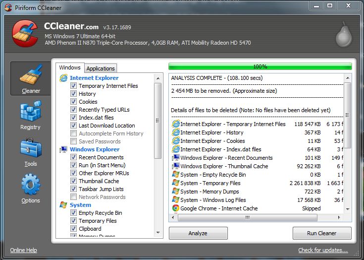Open the Online Help link
This screenshot has height=260, width=364.
(23, 250)
